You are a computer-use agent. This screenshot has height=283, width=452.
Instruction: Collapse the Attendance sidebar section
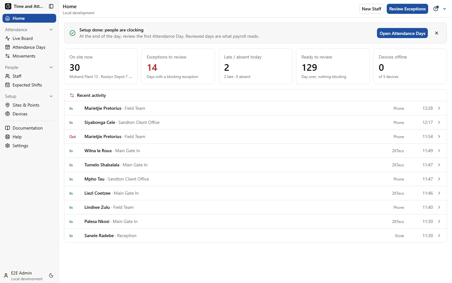(x=51, y=30)
